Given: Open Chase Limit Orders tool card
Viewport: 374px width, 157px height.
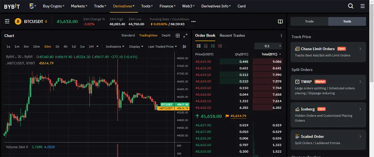Looking at the screenshot, I should 328,52.
